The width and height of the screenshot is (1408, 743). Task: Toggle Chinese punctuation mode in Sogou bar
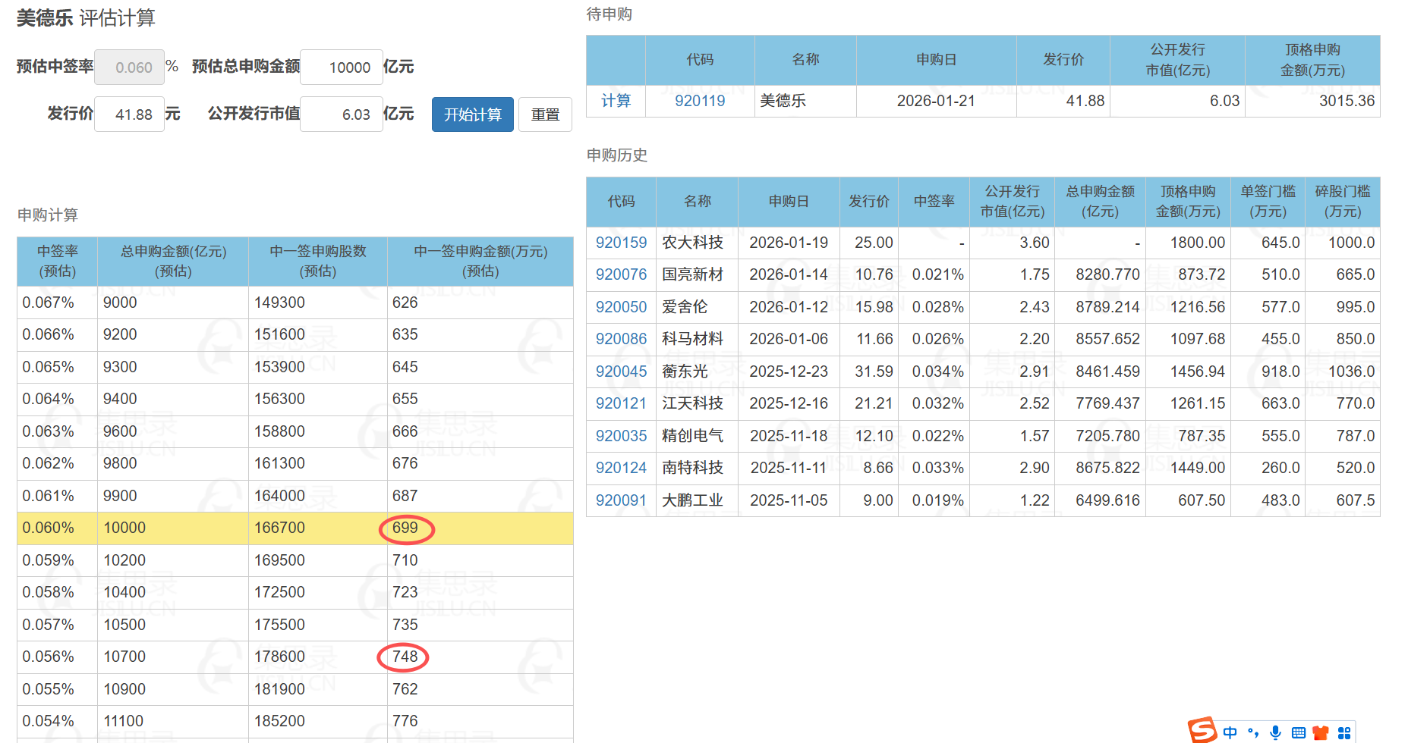1253,732
